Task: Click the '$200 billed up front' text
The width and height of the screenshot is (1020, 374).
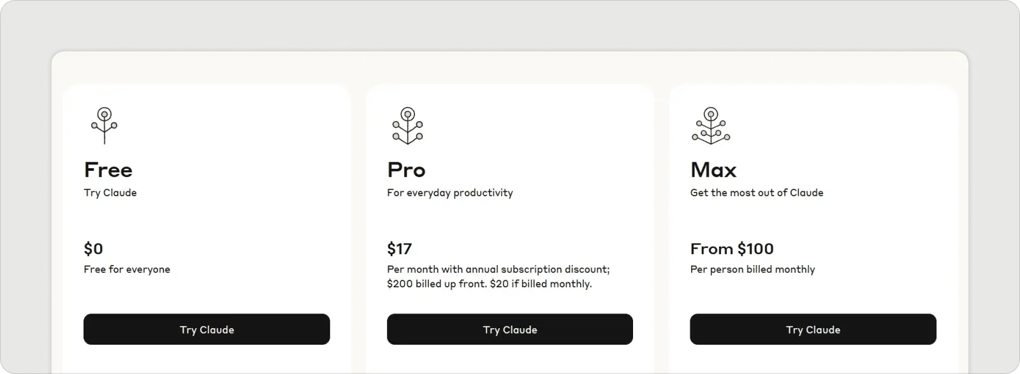Action: (x=437, y=284)
